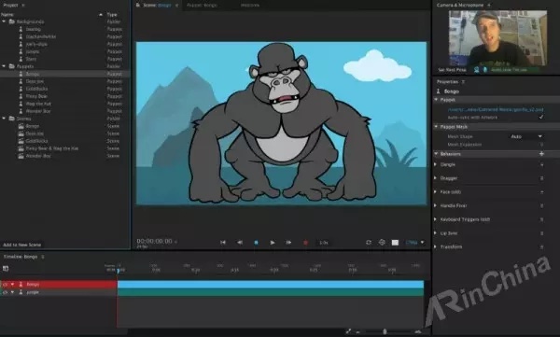
Task: Click the microphone icon in Camera panel
Action: click(x=484, y=70)
